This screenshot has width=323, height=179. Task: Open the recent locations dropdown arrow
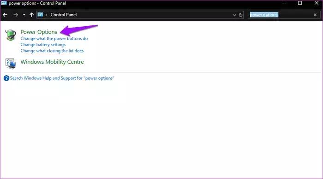[x=24, y=15]
